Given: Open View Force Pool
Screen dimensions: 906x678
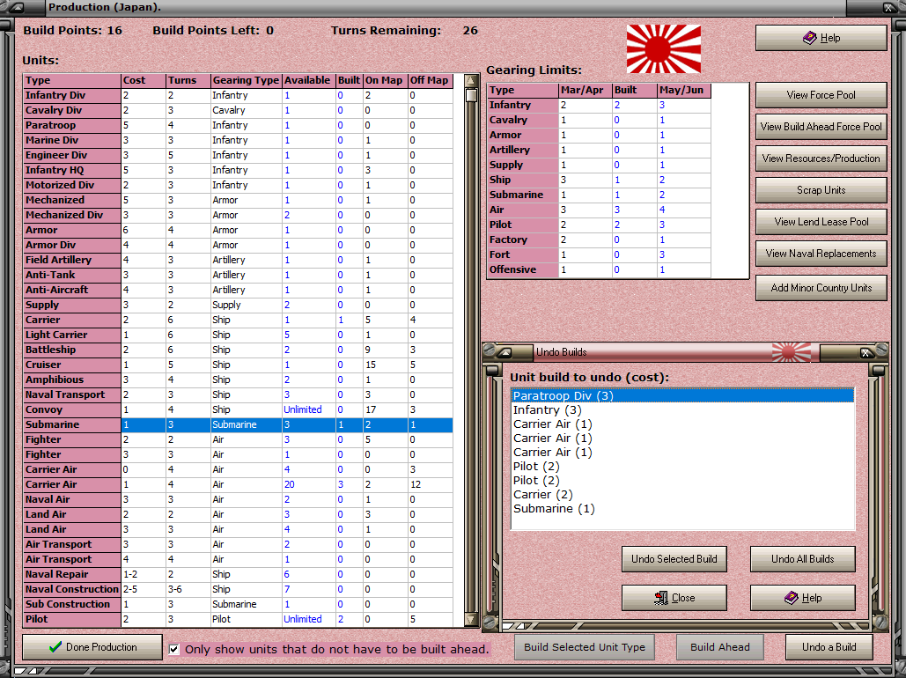Looking at the screenshot, I should pos(821,95).
